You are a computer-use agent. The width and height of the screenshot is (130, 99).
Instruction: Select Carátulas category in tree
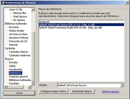[10, 48]
